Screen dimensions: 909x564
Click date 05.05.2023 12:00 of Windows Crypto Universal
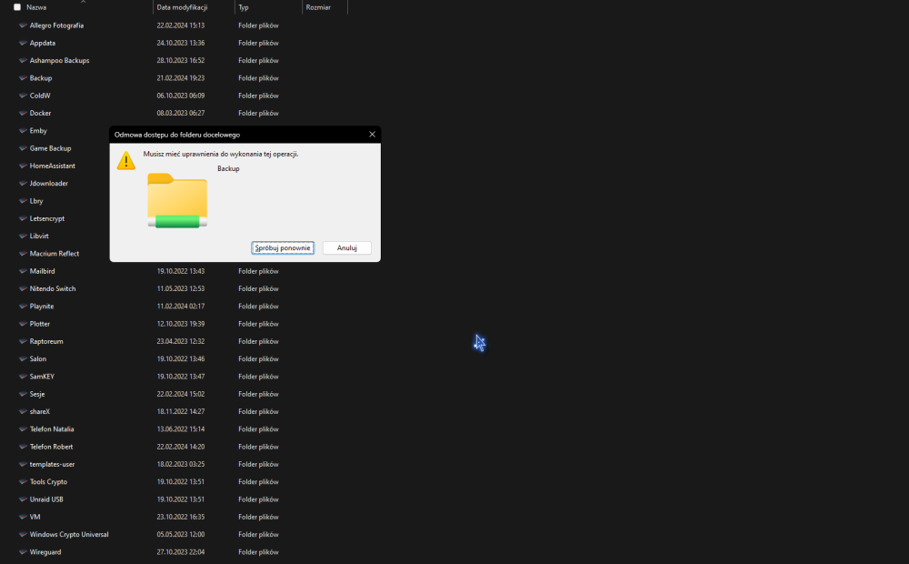tap(180, 534)
